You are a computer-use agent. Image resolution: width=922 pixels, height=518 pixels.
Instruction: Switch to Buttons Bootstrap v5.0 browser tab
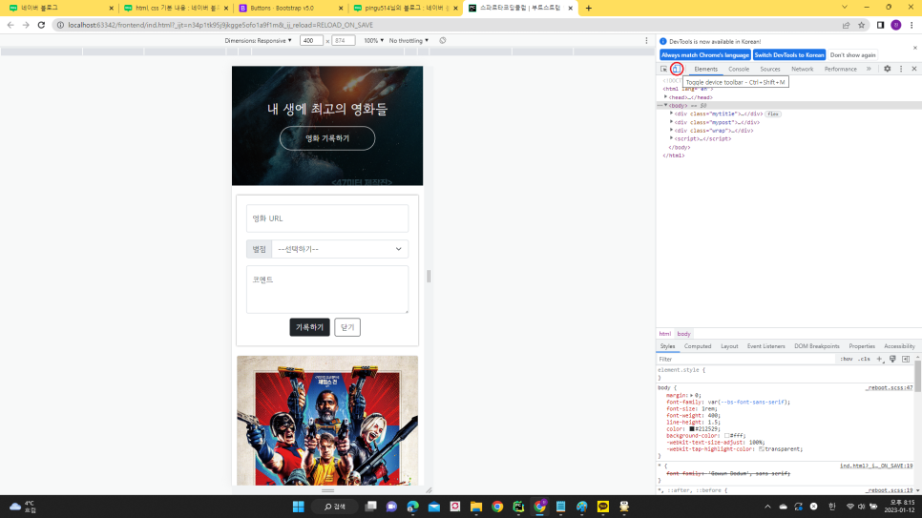tap(288, 9)
